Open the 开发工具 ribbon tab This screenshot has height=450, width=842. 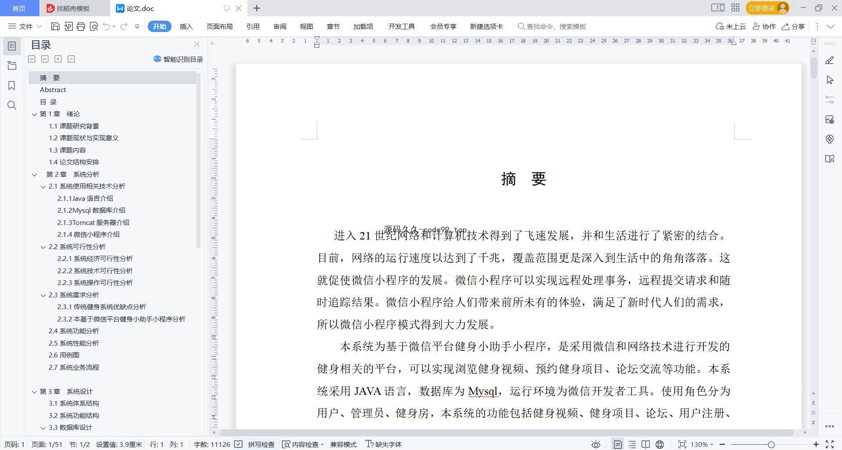(401, 26)
